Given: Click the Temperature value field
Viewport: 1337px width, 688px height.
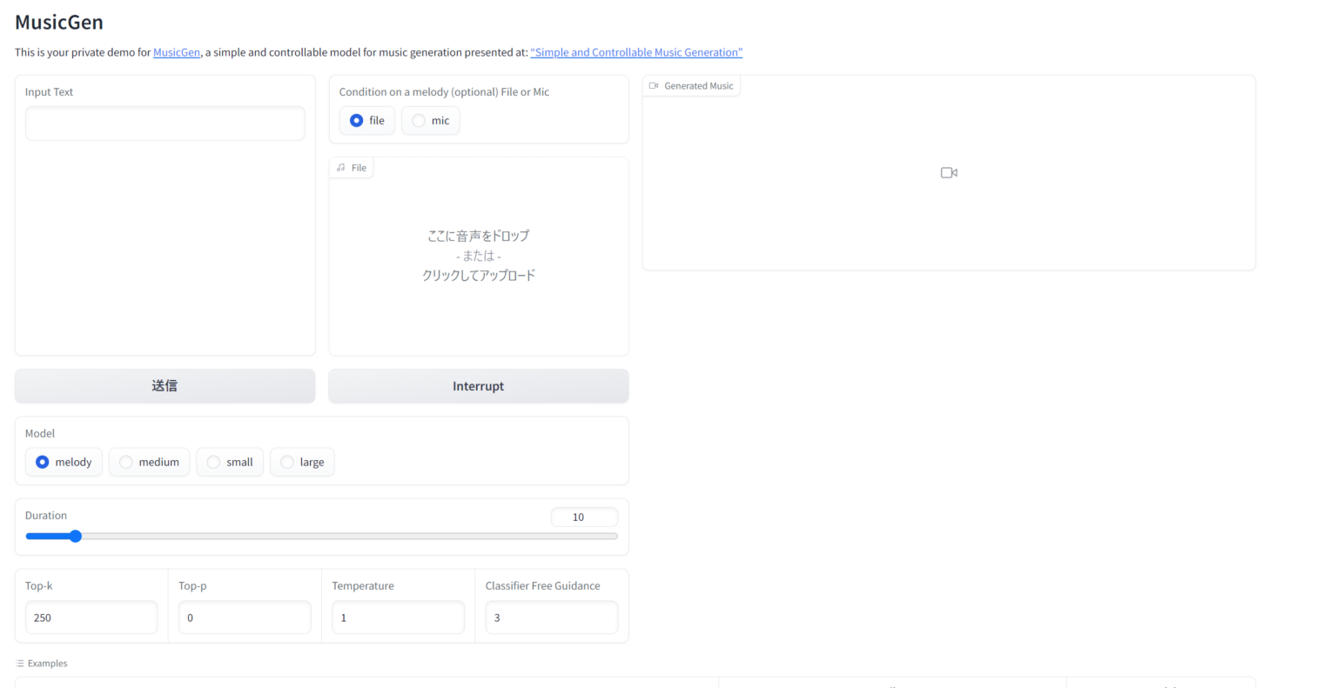Looking at the screenshot, I should (x=398, y=618).
